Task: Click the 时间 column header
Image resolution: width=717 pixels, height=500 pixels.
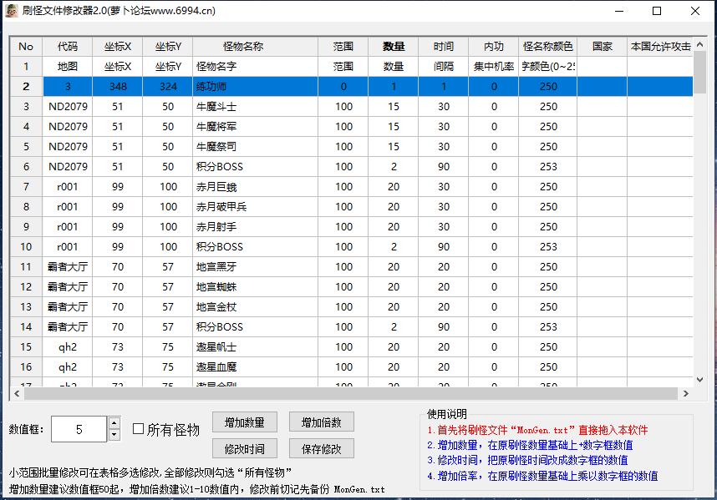Action: (x=444, y=47)
